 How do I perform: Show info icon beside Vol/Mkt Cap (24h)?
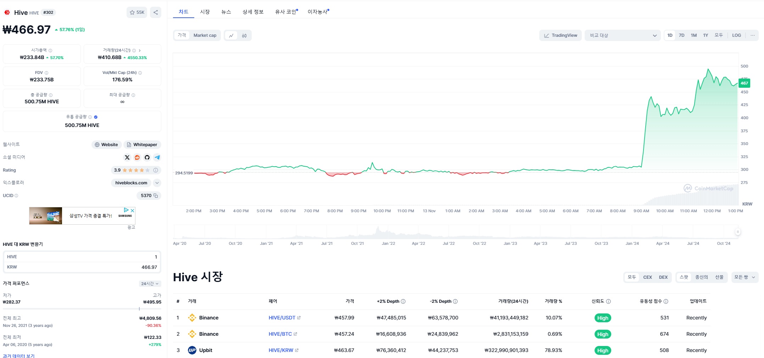click(140, 73)
